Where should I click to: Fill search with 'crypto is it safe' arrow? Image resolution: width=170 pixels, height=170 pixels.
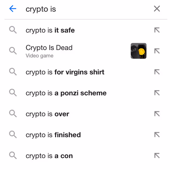157,30
